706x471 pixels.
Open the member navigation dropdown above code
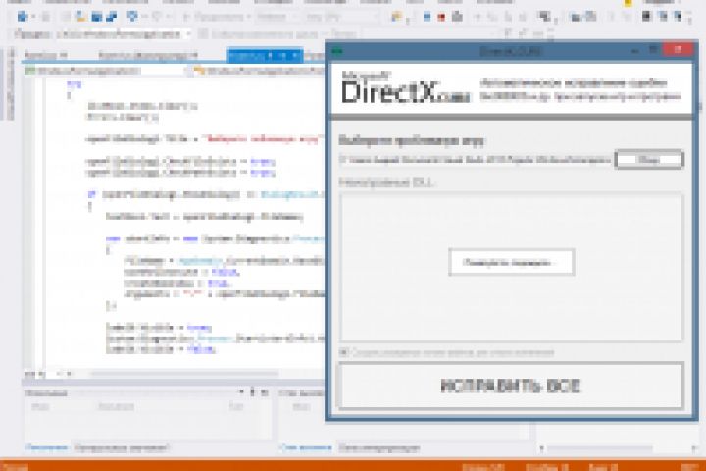click(258, 71)
